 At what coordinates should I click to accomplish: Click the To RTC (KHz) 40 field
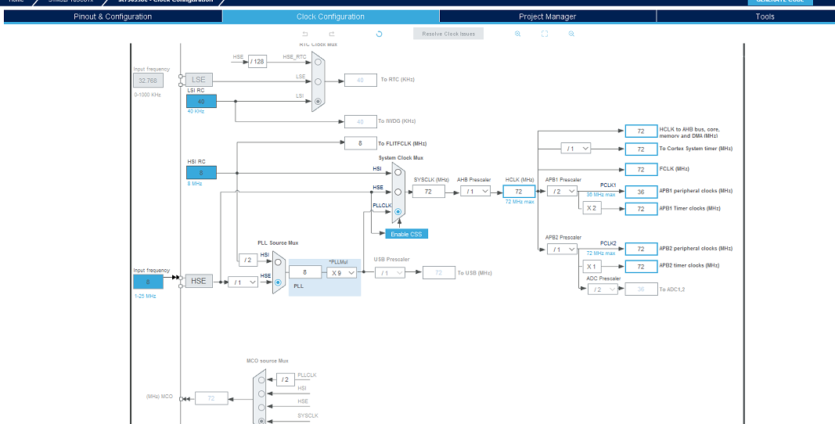click(x=361, y=80)
